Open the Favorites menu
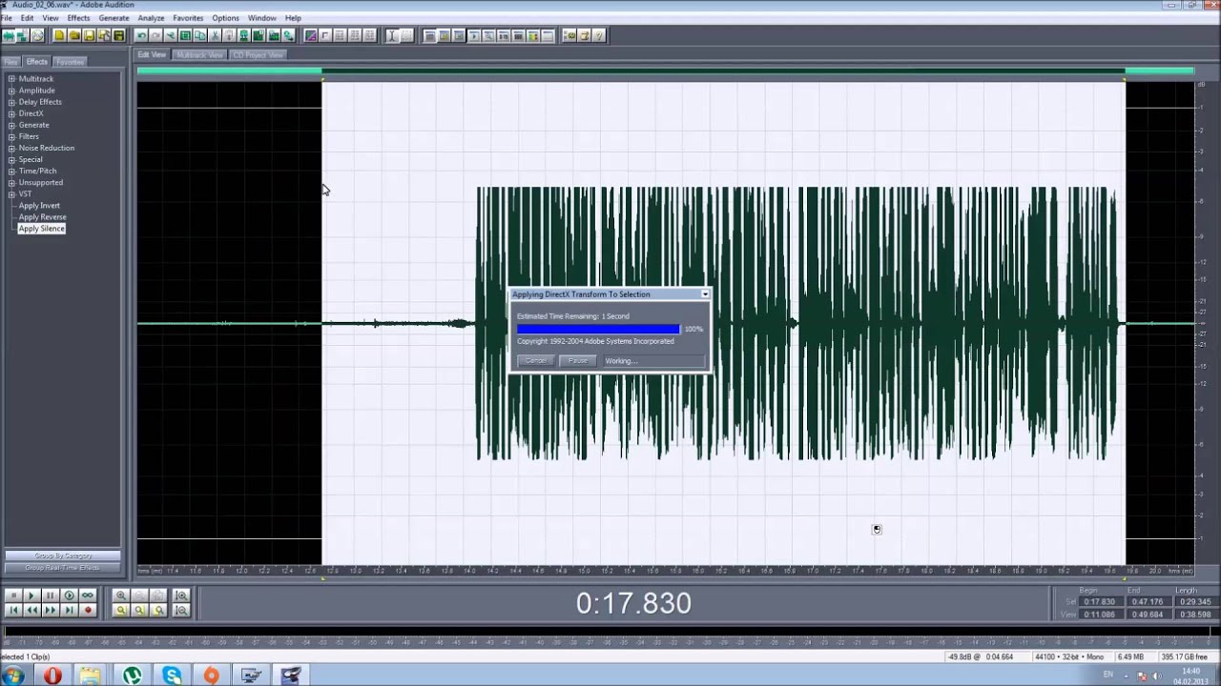This screenshot has height=686, width=1221. 188,18
